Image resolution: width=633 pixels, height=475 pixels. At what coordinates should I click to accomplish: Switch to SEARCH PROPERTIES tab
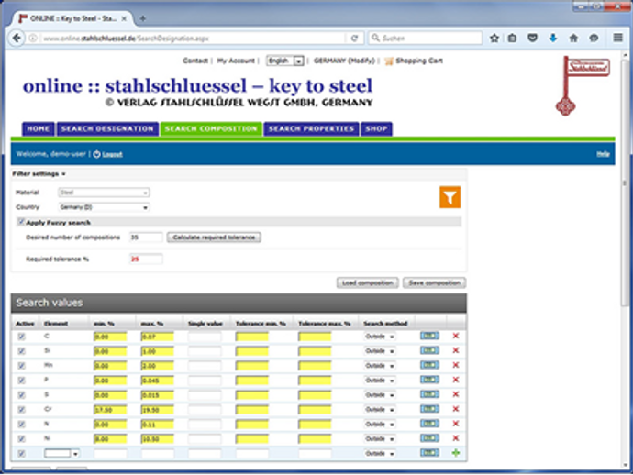(311, 128)
